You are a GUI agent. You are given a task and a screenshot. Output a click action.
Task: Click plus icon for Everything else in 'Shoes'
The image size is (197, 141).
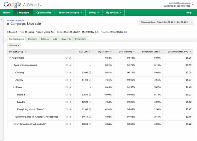click(70, 109)
